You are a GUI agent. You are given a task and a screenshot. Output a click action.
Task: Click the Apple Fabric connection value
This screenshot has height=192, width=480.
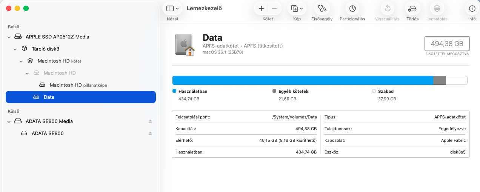(x=453, y=140)
